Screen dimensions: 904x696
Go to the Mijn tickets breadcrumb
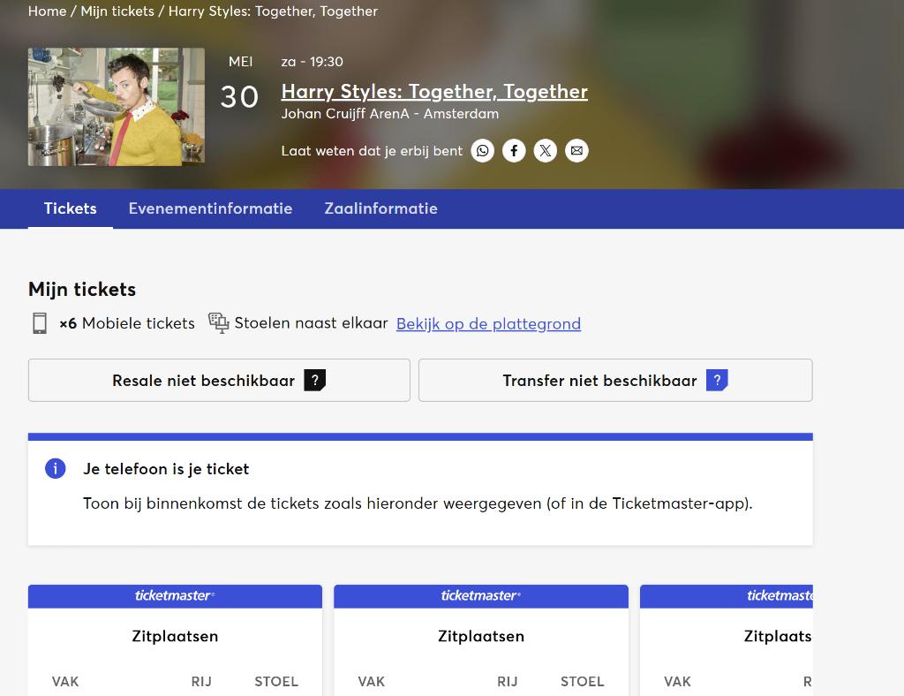(117, 11)
